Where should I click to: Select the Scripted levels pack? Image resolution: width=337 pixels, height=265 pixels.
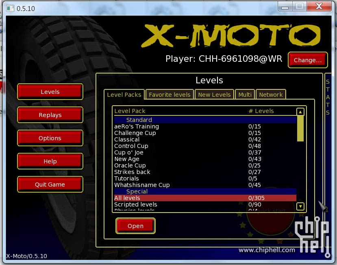coord(205,204)
